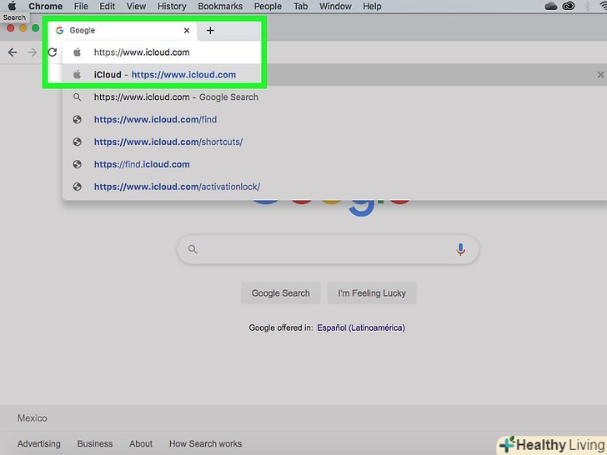Click the Google Search button

click(281, 293)
